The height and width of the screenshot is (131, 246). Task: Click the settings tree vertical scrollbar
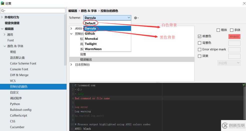tap(65, 40)
